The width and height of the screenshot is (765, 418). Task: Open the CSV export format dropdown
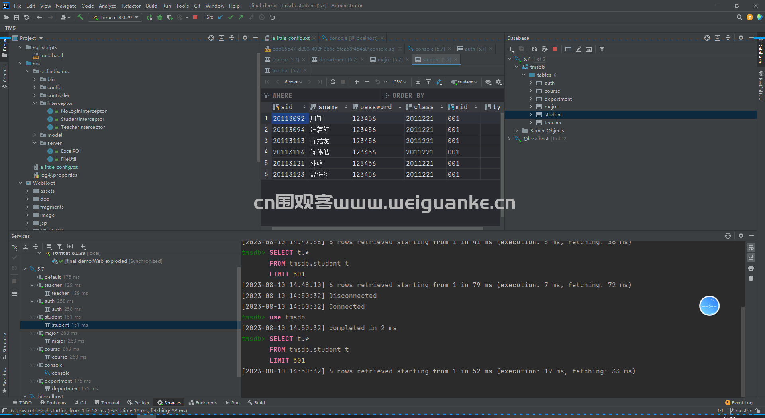pyautogui.click(x=400, y=82)
